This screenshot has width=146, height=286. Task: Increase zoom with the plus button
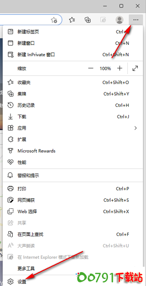point(120,68)
